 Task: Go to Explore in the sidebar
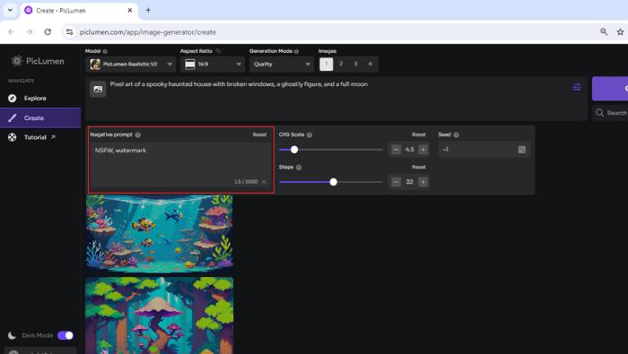point(40,98)
